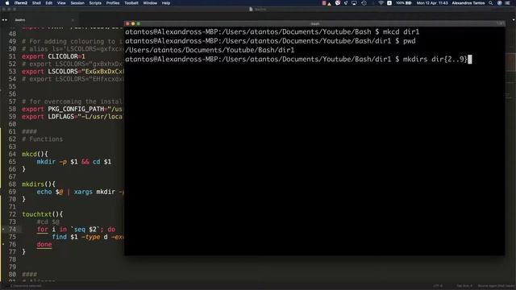Viewport: 516px width, 290px height.
Task: Click terminal line 'mkcd dir1'
Action: [x=273, y=32]
